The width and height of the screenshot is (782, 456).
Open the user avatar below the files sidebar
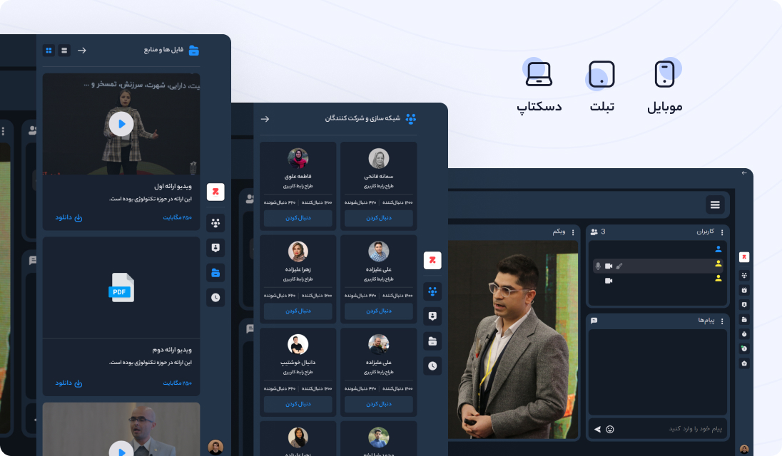[215, 447]
